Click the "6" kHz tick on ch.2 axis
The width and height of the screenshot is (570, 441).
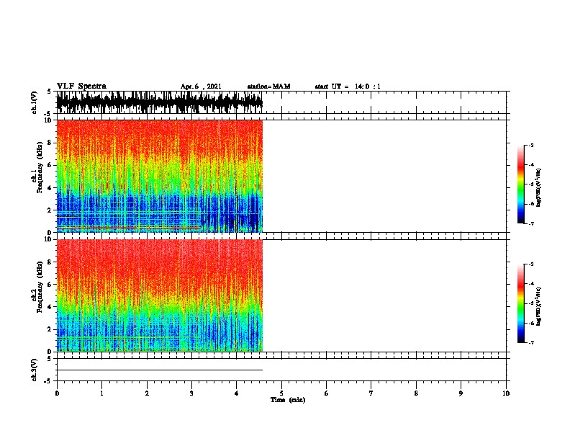pos(50,284)
